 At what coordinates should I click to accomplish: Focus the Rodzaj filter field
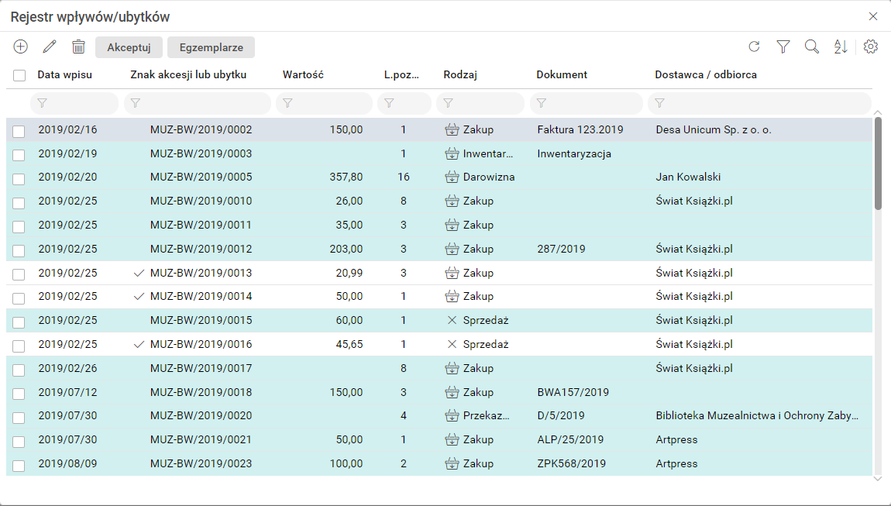480,103
